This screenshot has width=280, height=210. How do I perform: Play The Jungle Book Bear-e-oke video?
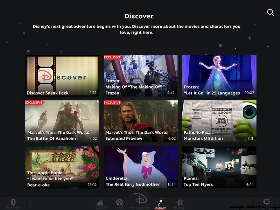62,167
